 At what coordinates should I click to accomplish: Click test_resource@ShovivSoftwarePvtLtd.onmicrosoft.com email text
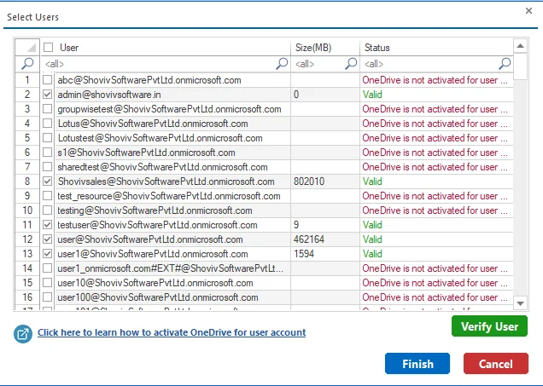(x=169, y=196)
